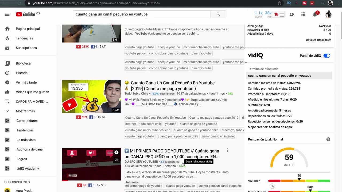
Task: Open vidIQ Competidores
Action: [27, 121]
